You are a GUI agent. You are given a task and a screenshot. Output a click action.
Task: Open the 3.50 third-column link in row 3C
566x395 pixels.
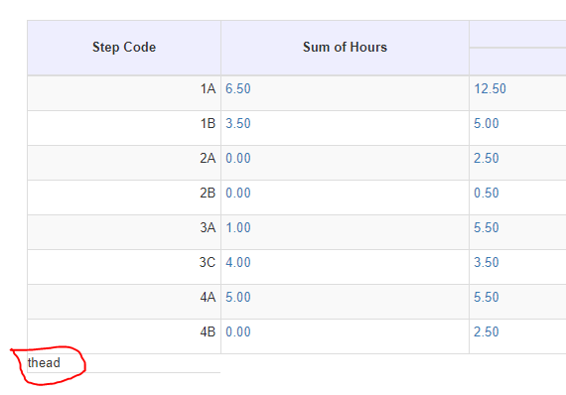coord(487,262)
